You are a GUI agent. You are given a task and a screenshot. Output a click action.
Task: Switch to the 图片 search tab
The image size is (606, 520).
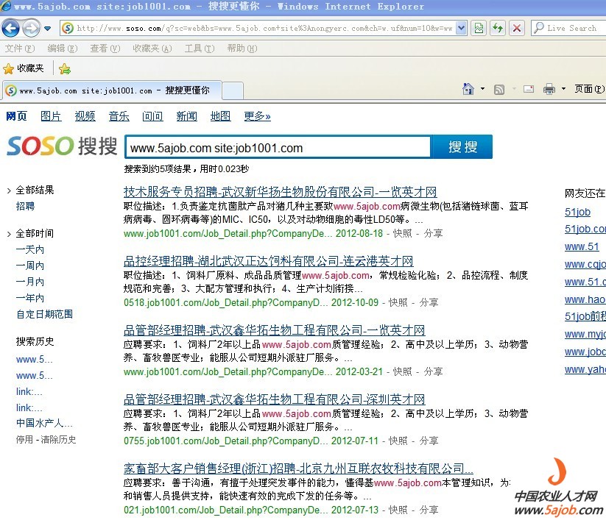(x=51, y=116)
